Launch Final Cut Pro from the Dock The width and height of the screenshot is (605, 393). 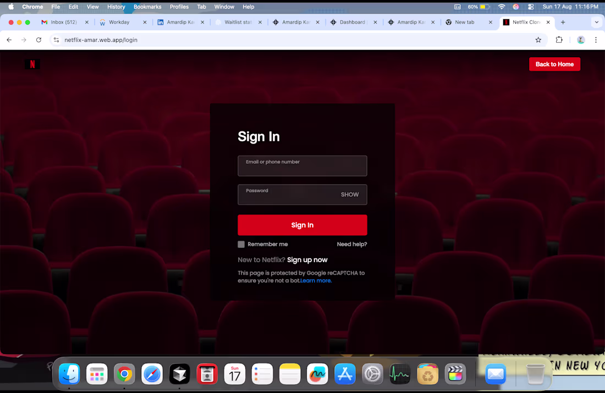pyautogui.click(x=455, y=374)
